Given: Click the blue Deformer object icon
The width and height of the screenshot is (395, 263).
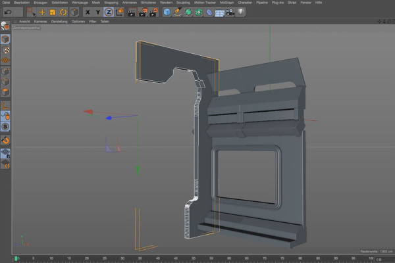Looking at the screenshot, I should (x=209, y=12).
